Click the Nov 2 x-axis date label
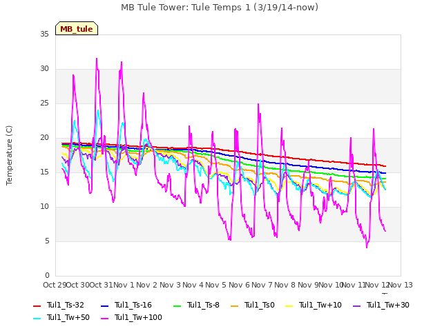 [147, 285]
